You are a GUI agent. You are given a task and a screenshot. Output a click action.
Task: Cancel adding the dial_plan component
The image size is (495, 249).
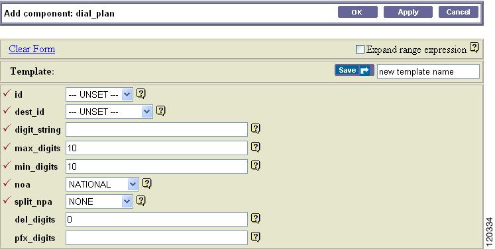459,13
